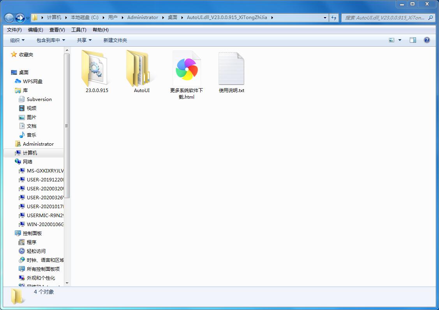Screen dimensions: 439x310
Task: Click the 新建文件夹 button
Action: click(115, 40)
